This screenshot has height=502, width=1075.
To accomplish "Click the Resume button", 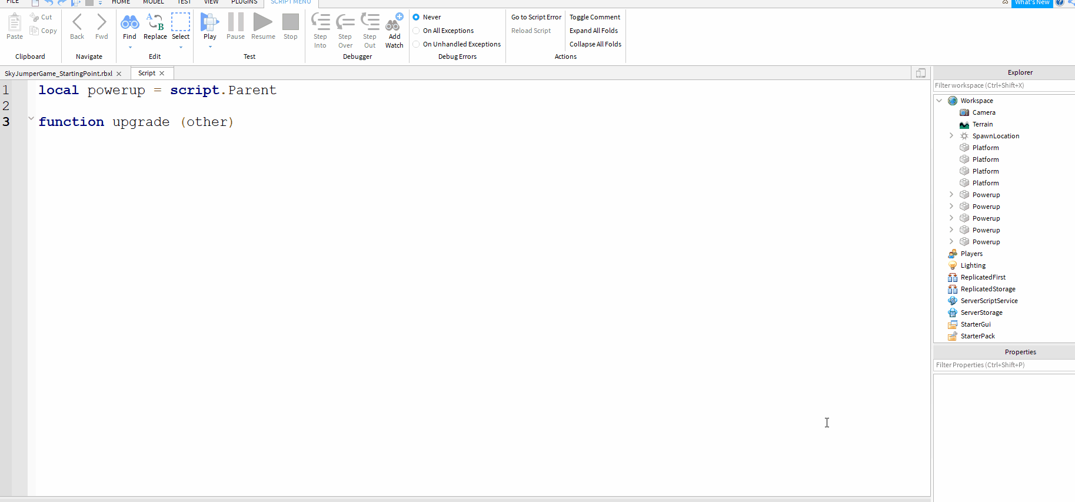I will [263, 22].
